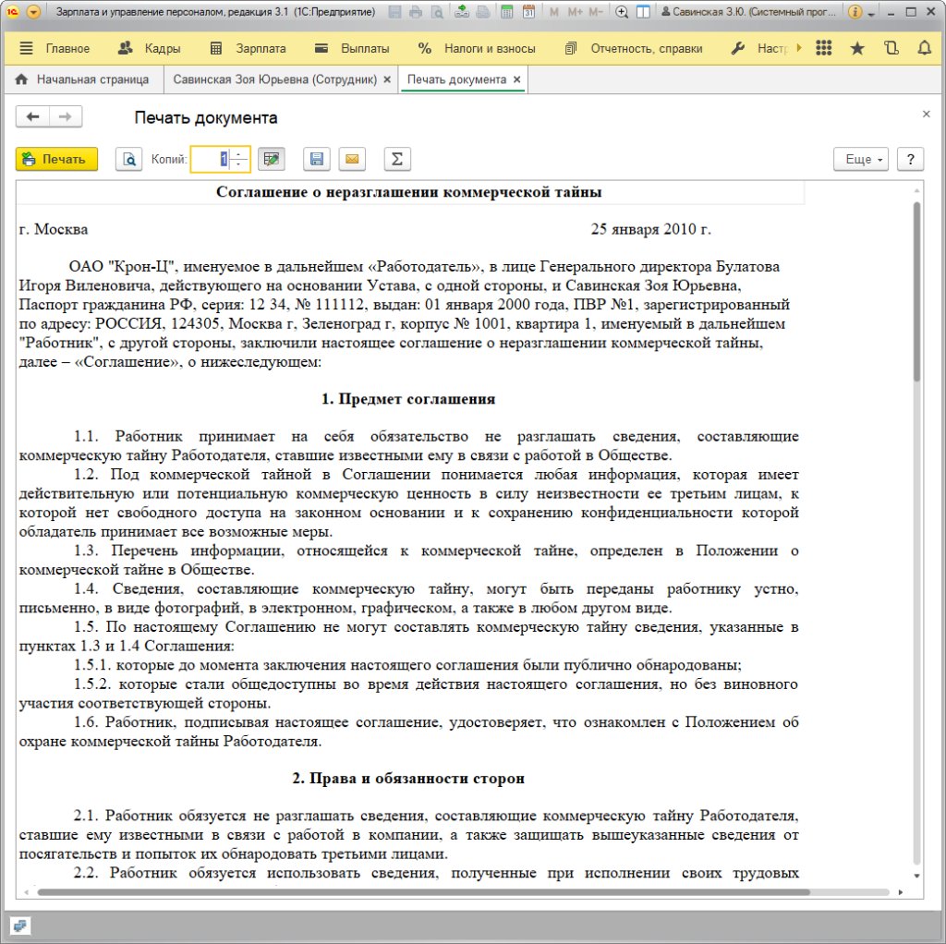Click the heading 1. Предмет соглашения
This screenshot has width=946, height=944.
408,399
